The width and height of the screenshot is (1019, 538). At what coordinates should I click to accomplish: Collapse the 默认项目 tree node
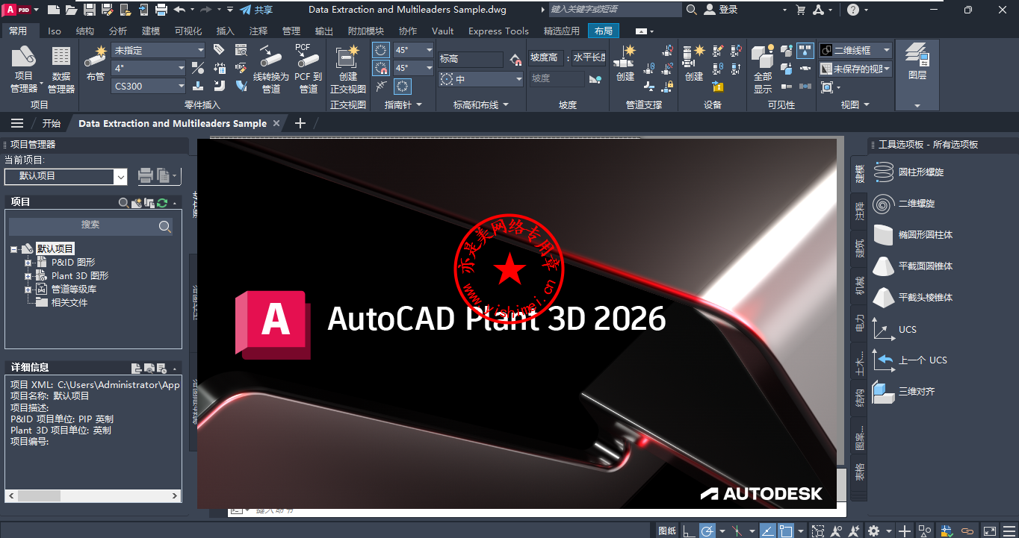tap(14, 249)
